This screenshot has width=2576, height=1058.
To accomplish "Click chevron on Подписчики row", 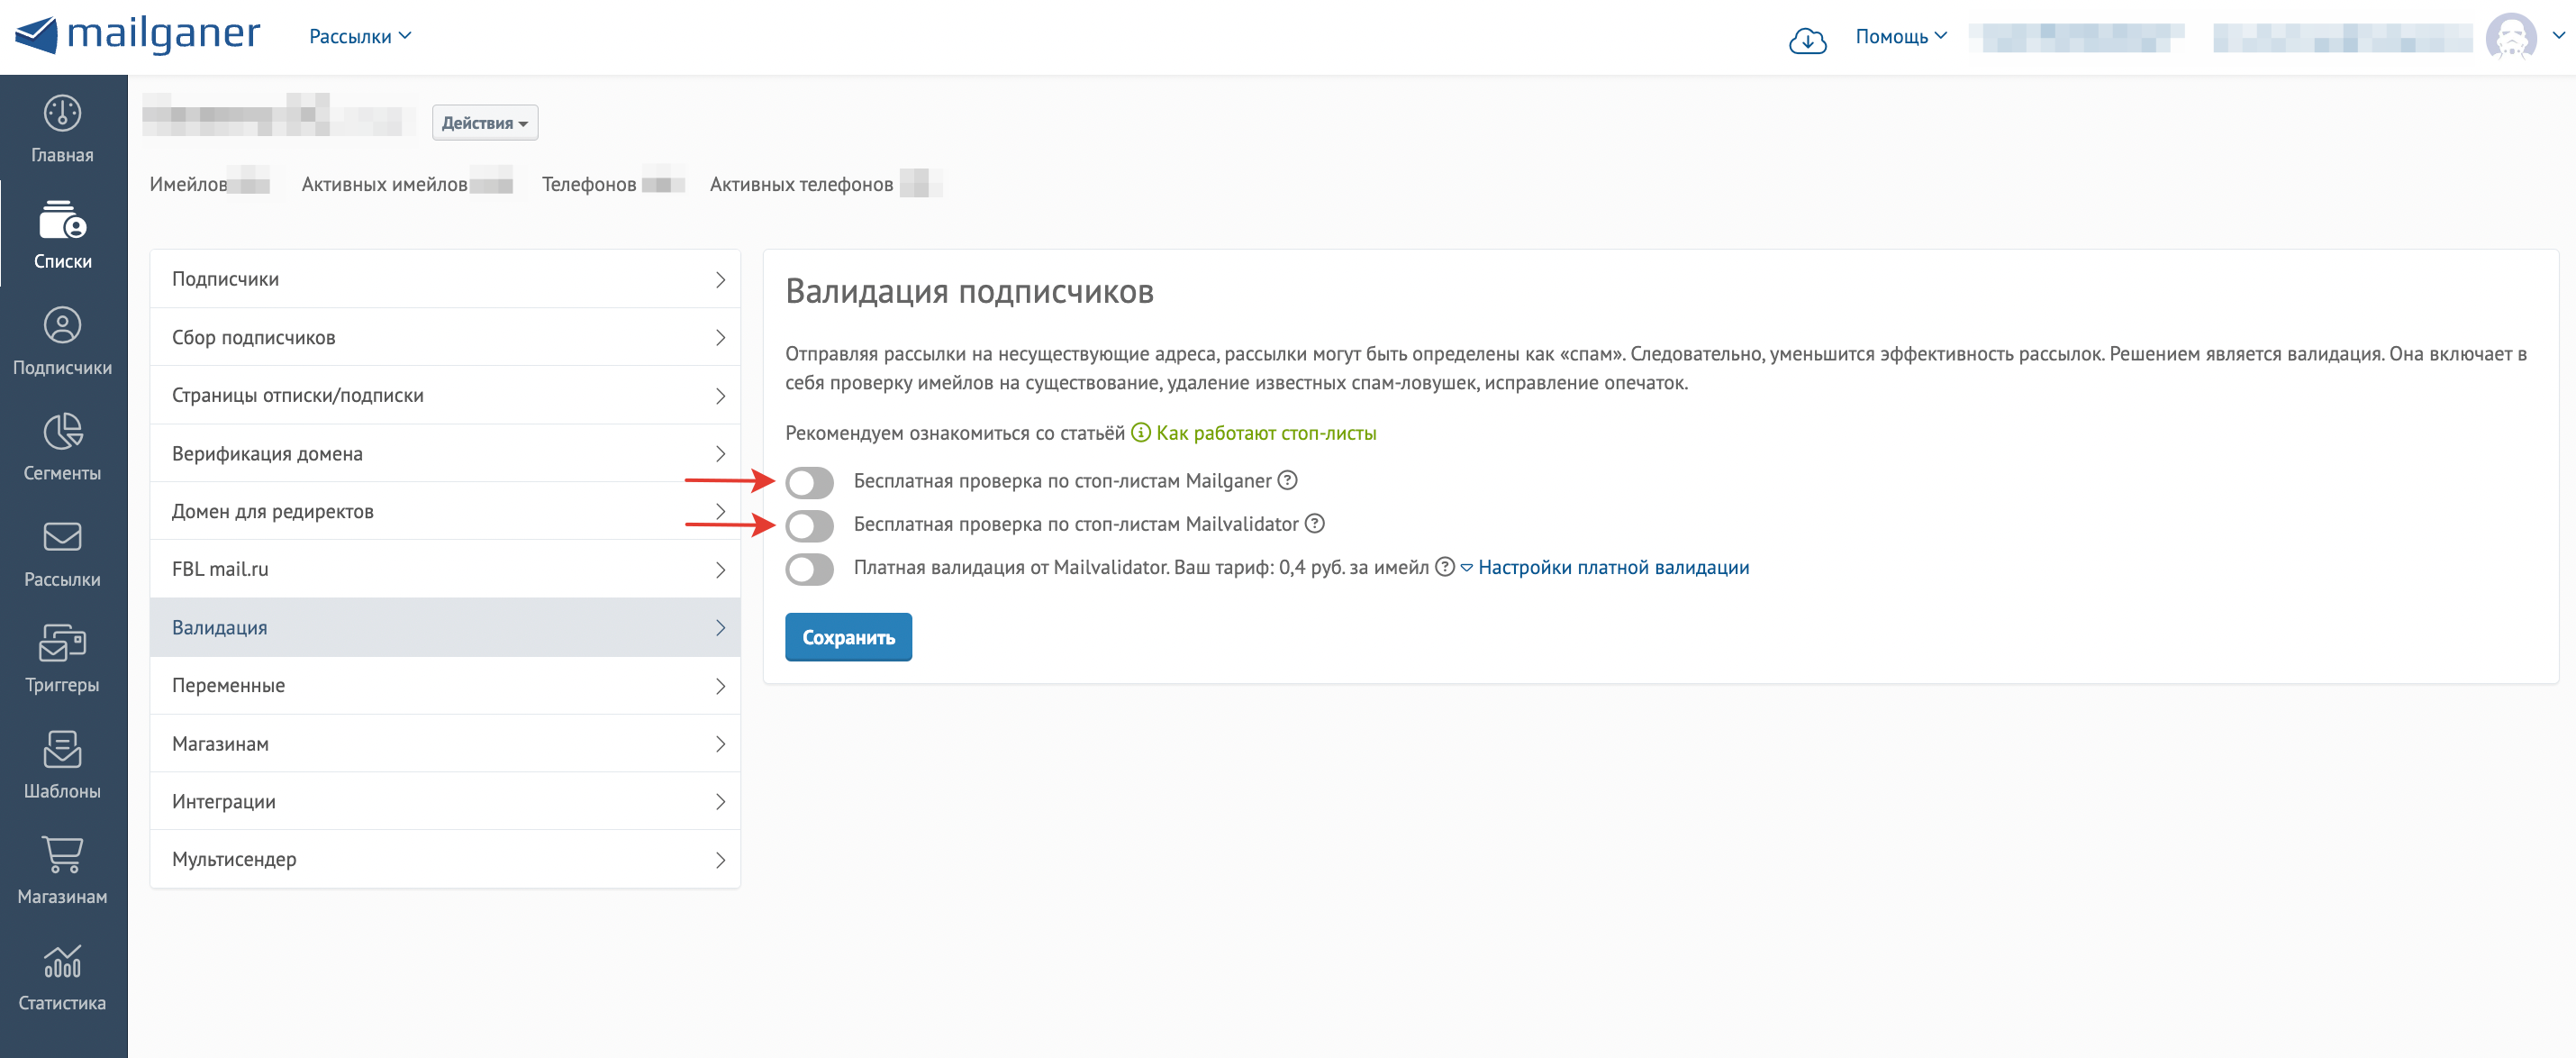I will point(720,279).
